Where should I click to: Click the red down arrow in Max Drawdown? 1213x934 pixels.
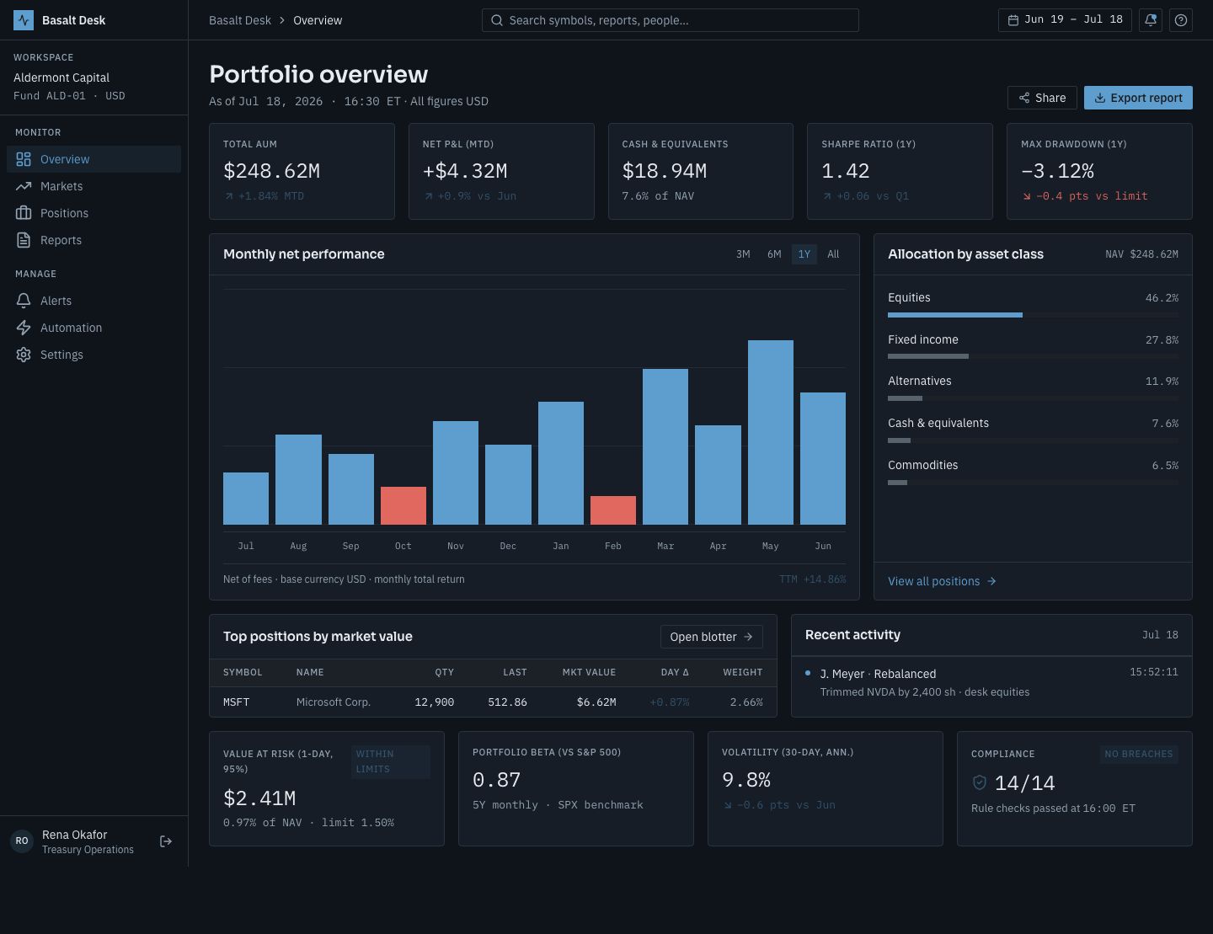(x=1027, y=196)
